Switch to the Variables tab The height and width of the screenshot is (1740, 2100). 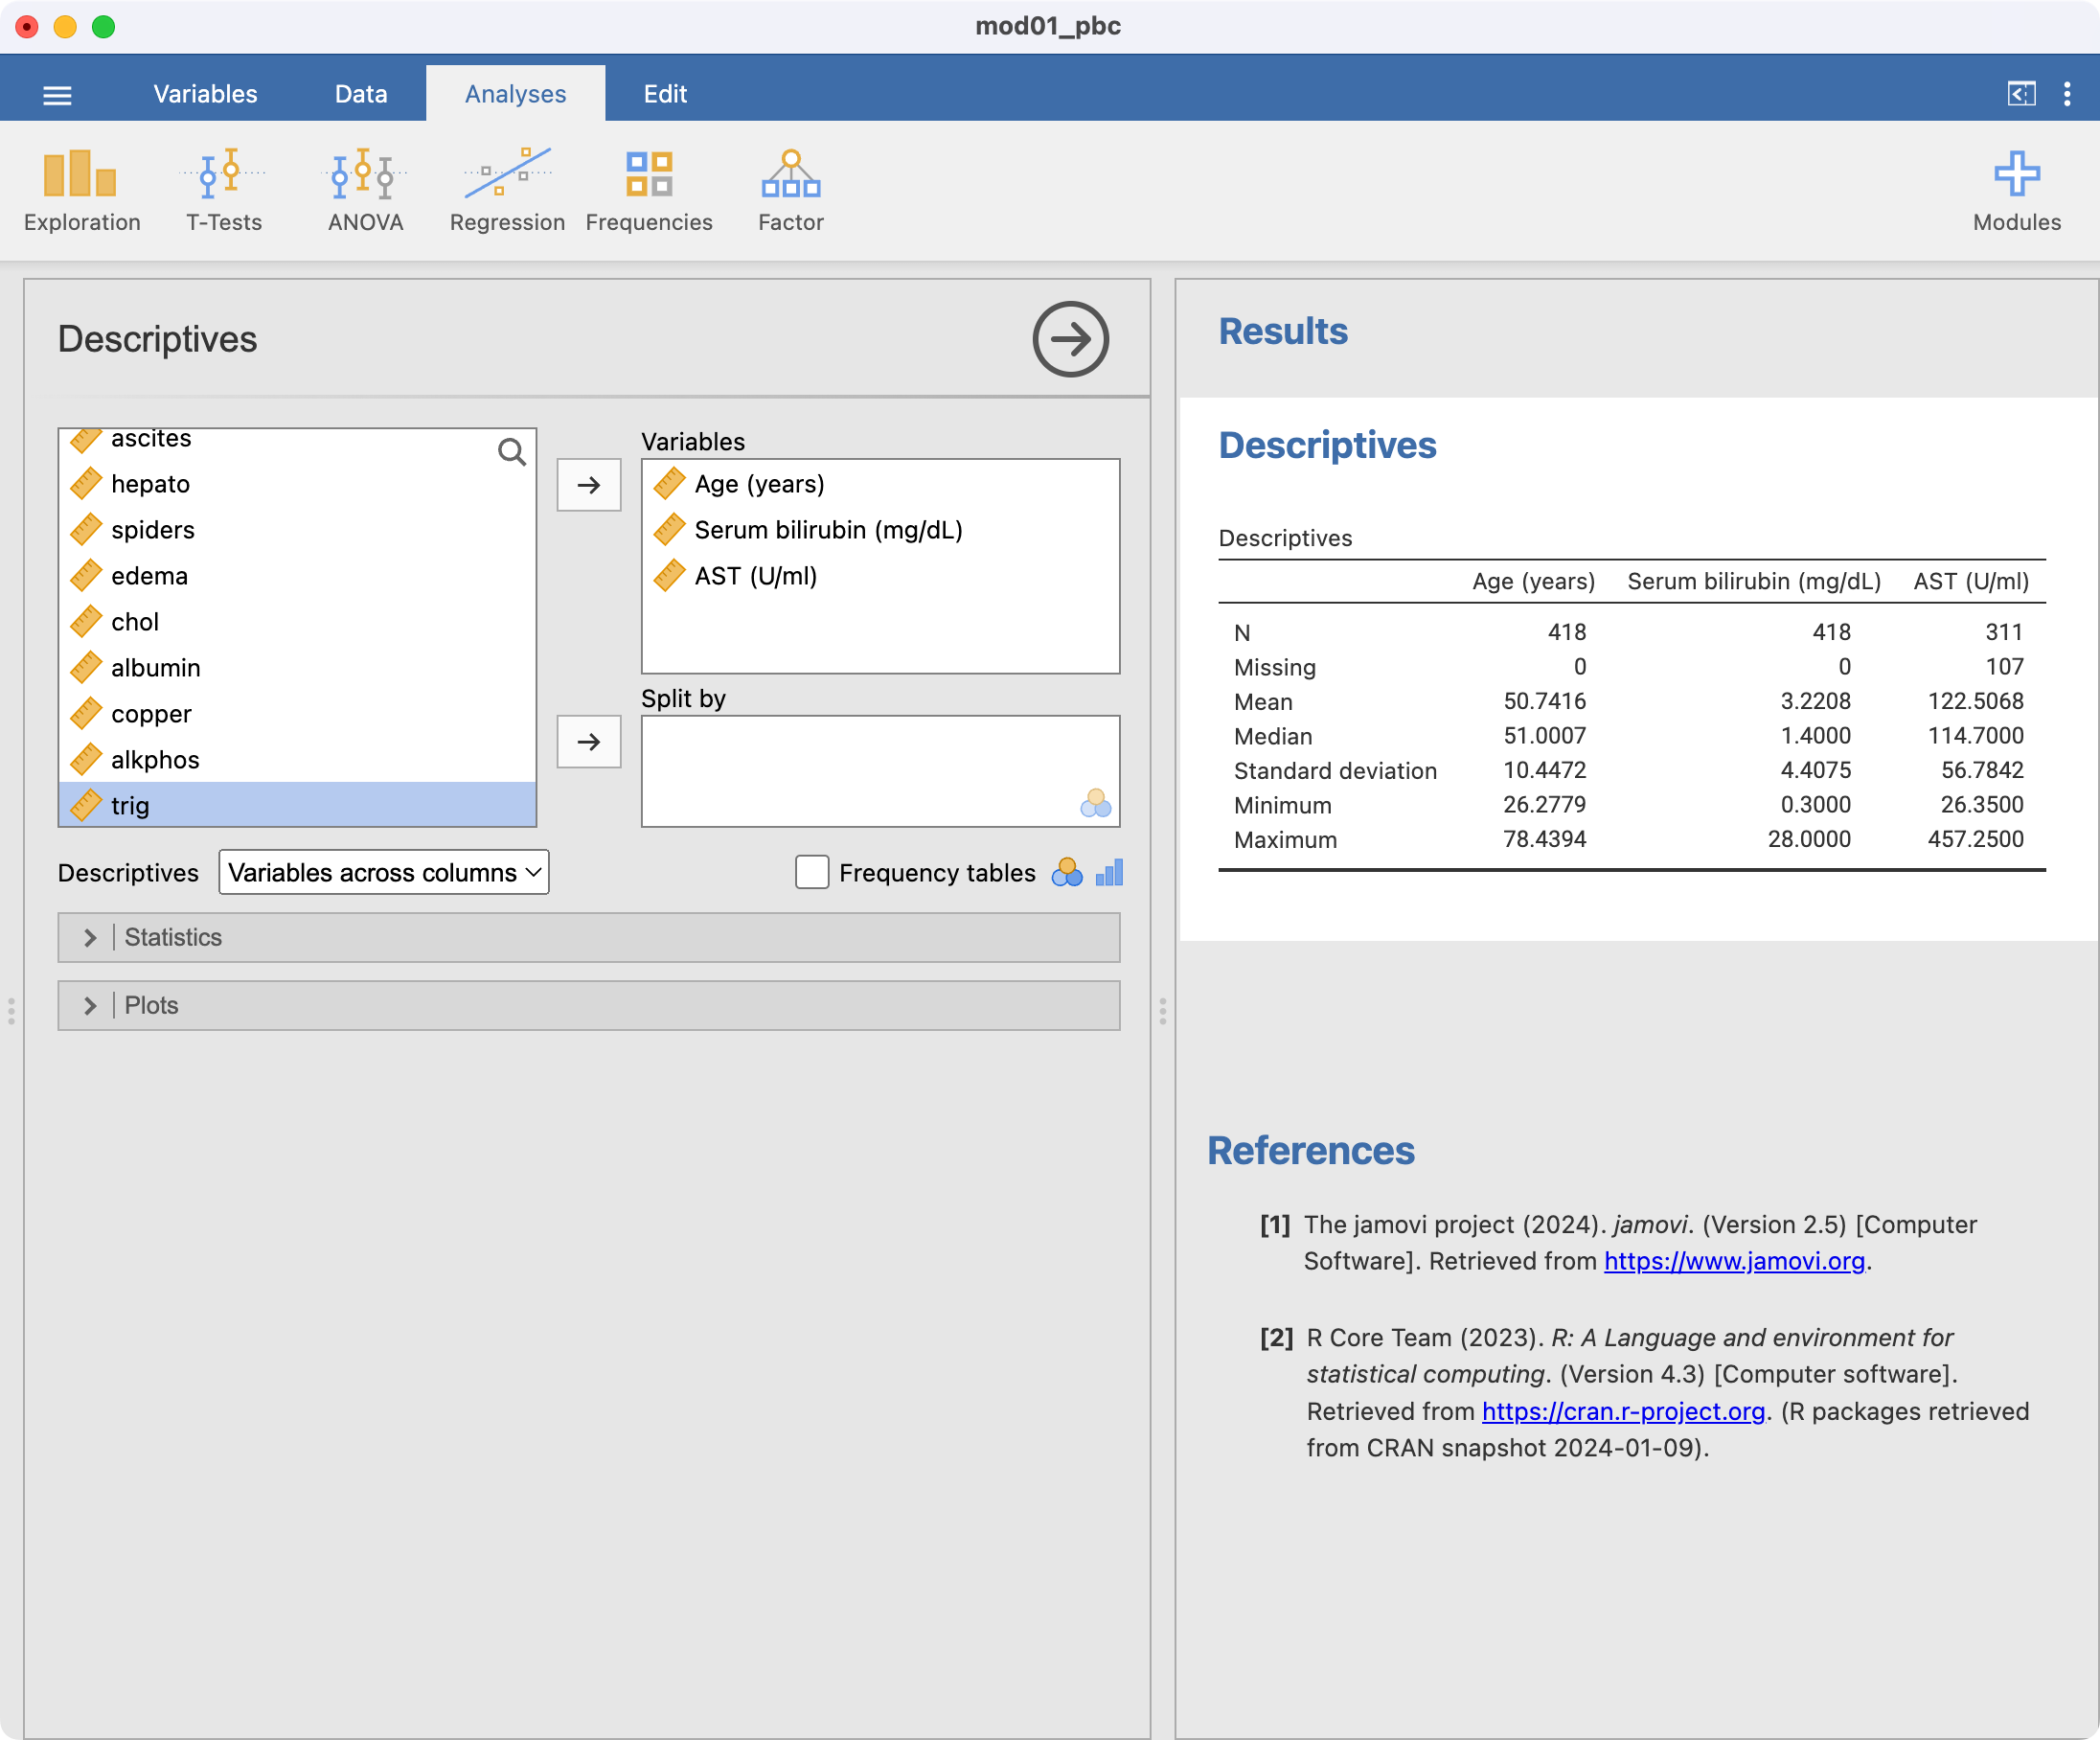tap(205, 94)
